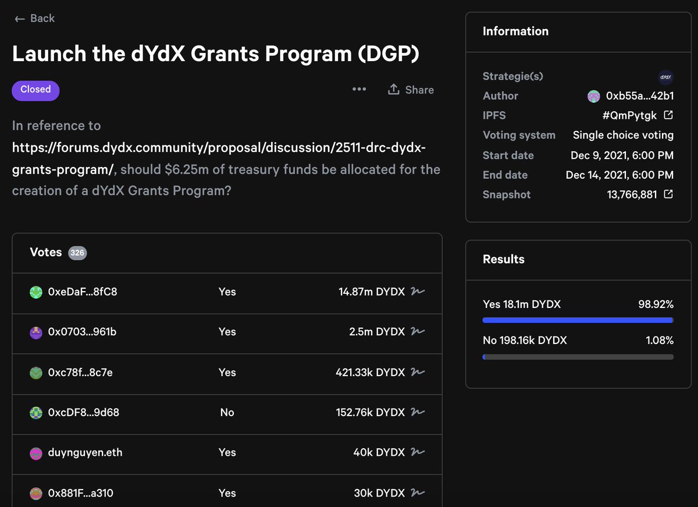This screenshot has height=507, width=698.
Task: View signature icon for 421.33k DYDX vote
Action: (418, 372)
